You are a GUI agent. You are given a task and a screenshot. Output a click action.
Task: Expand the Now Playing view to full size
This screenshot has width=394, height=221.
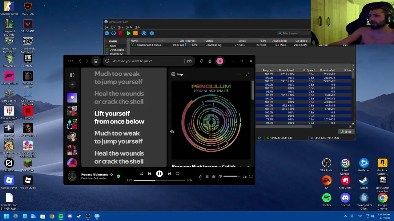(x=247, y=74)
